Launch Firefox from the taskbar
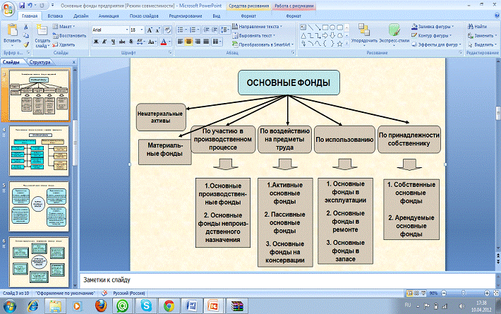The image size is (501, 314). [x=101, y=306]
